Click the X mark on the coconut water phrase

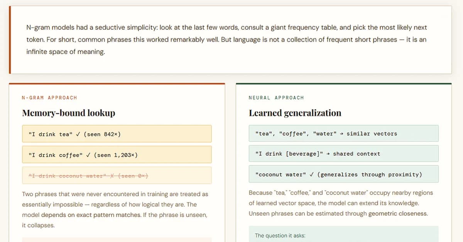[113, 176]
